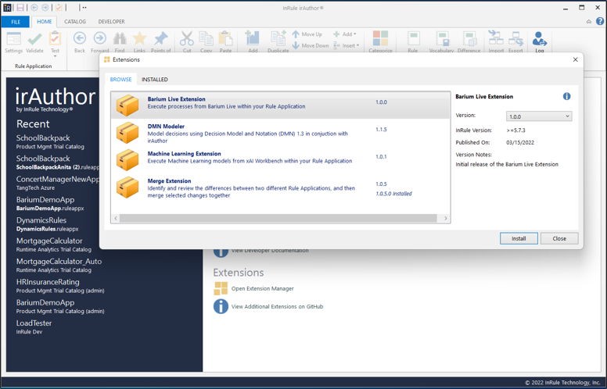Click the blue info icon in Extensions details
Screen dimensions: 607x389
coord(567,96)
